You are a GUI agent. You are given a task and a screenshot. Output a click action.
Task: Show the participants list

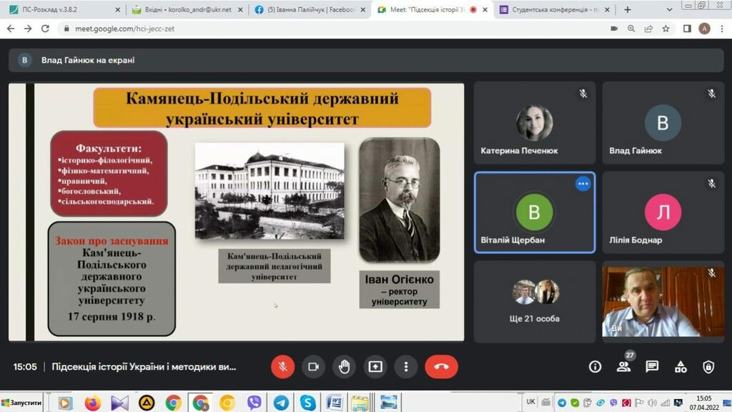(x=623, y=367)
